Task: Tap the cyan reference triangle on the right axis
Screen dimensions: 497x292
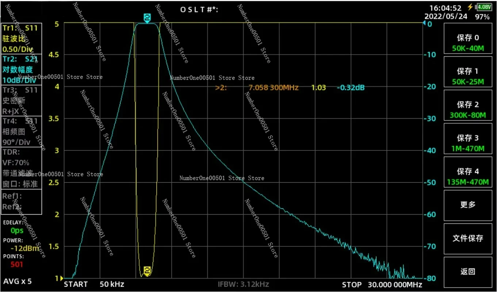Action: 424,23
